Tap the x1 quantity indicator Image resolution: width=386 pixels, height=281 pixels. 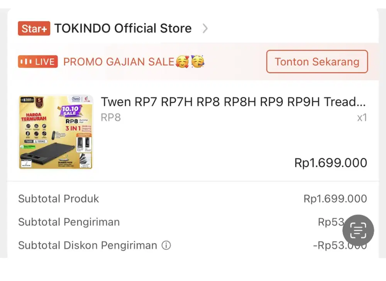(362, 117)
